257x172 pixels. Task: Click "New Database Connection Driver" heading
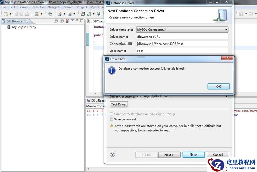(x=136, y=11)
